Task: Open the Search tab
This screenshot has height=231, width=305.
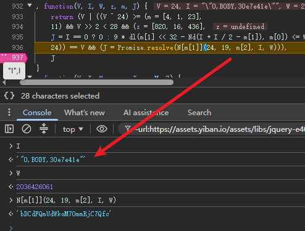Action: tap(199, 113)
